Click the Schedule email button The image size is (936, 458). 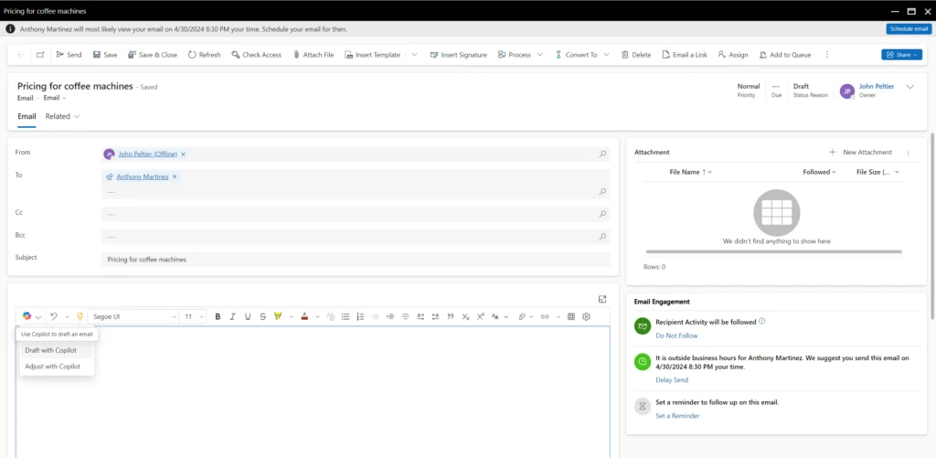click(x=908, y=29)
